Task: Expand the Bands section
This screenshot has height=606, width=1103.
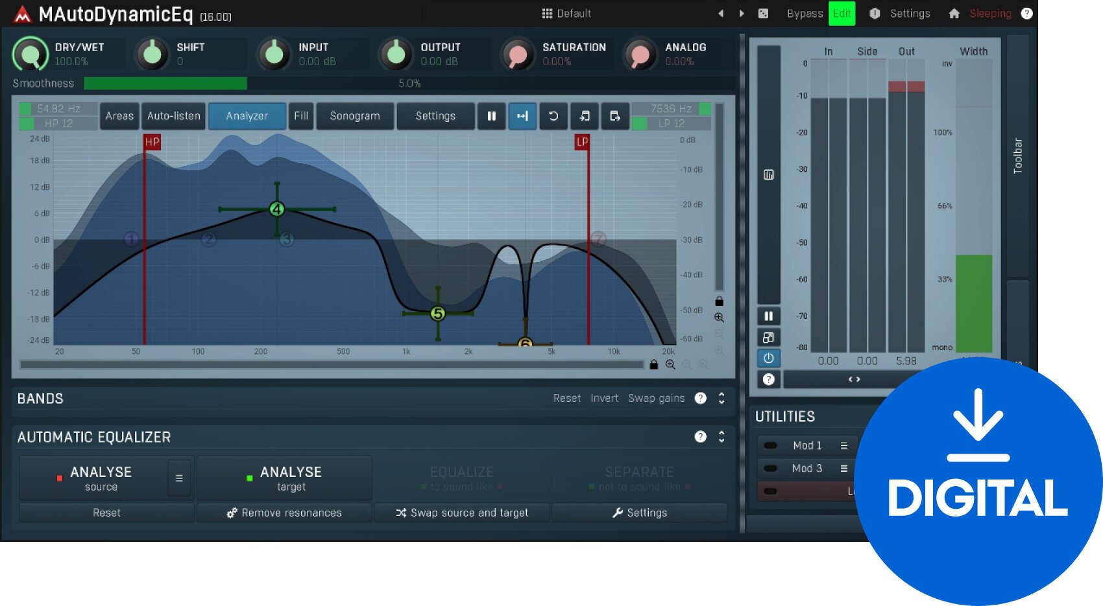Action: click(721, 398)
